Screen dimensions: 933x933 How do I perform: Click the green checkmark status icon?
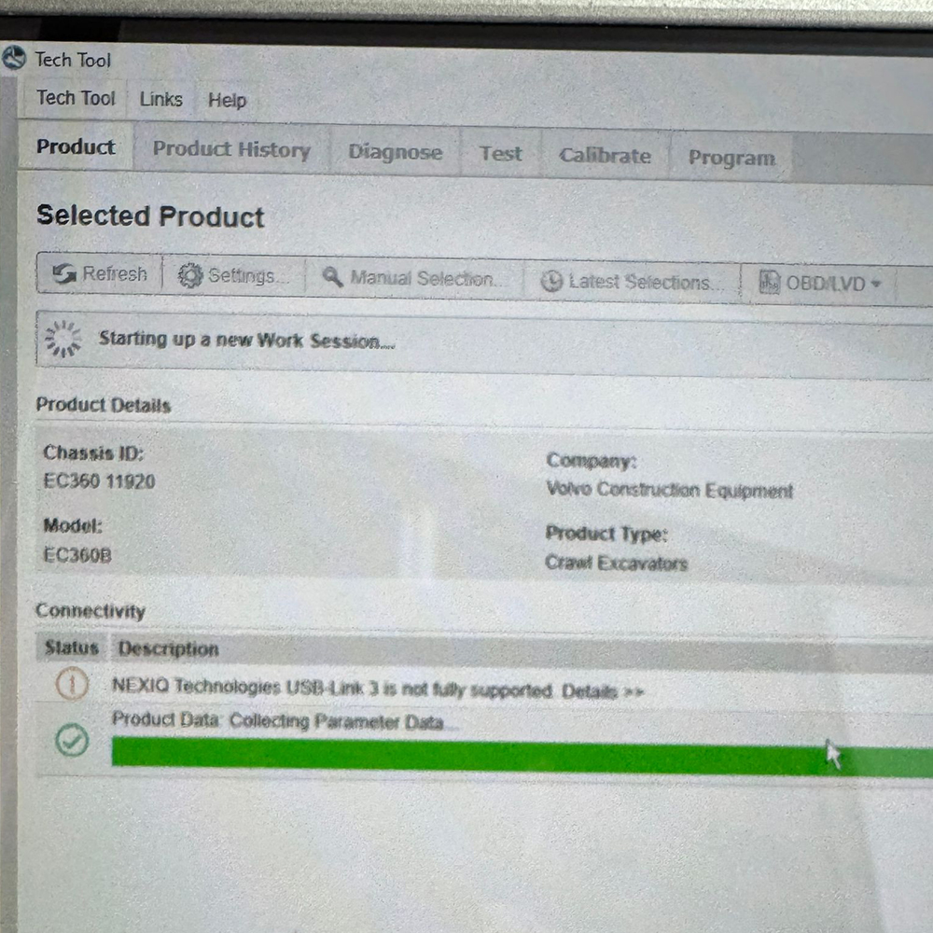click(72, 740)
